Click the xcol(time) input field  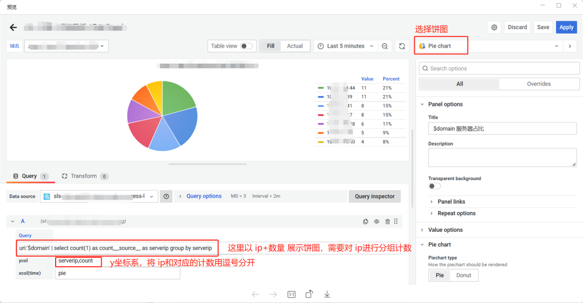tap(118, 273)
